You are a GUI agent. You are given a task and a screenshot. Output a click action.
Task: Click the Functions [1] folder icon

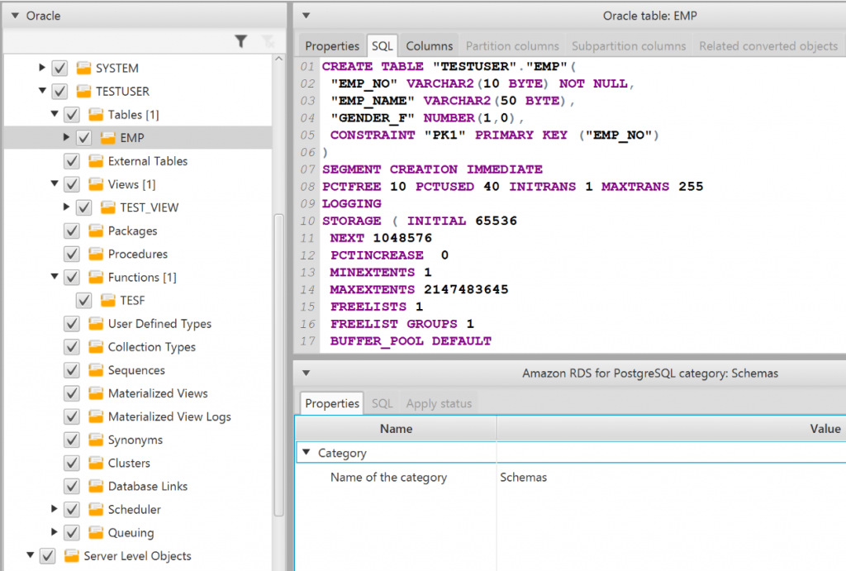pyautogui.click(x=96, y=277)
